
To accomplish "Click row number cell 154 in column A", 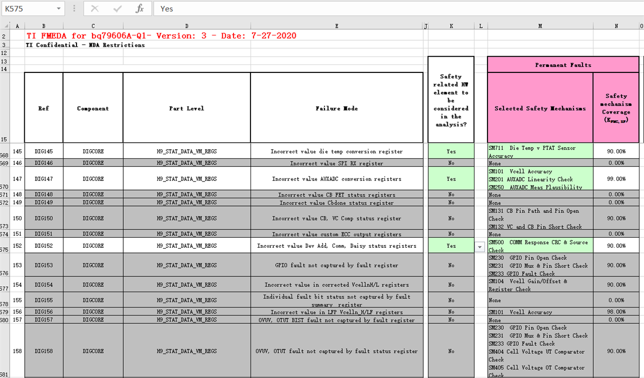I will 18,285.
